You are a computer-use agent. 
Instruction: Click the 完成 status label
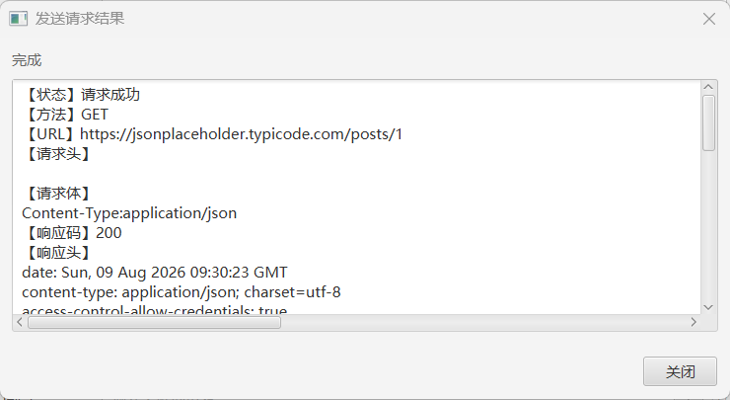pyautogui.click(x=27, y=60)
